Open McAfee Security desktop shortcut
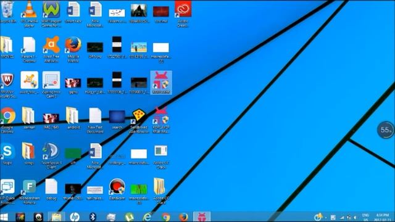Screen dimensions: 395x222 [7, 84]
